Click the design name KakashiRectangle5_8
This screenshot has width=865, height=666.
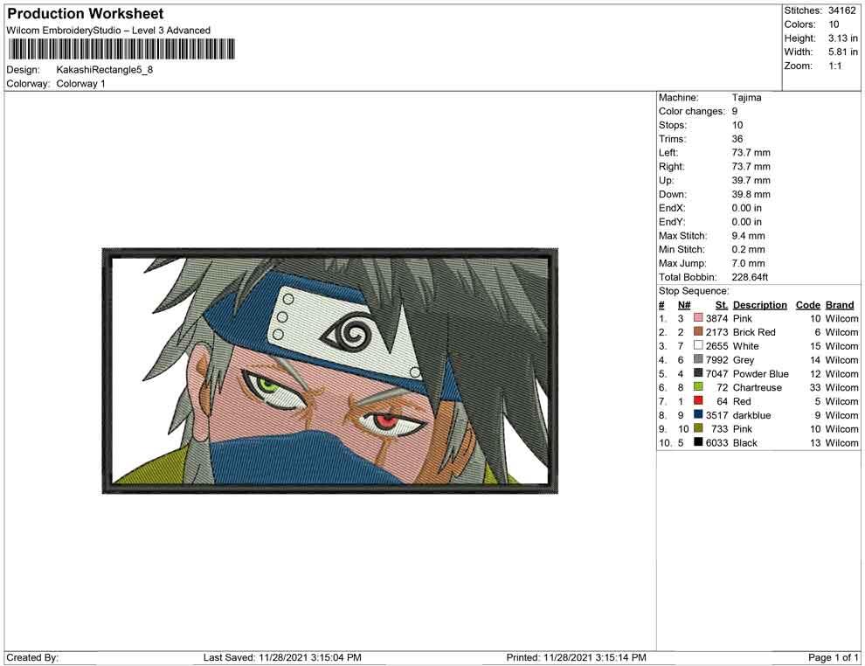105,70
